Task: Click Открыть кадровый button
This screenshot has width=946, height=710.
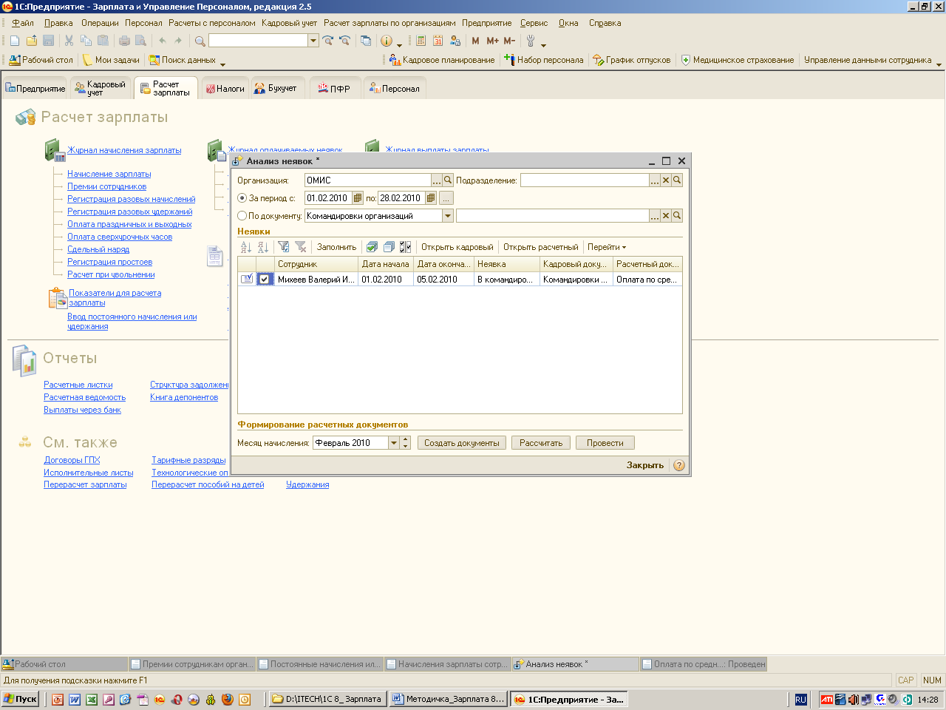Action: [457, 247]
